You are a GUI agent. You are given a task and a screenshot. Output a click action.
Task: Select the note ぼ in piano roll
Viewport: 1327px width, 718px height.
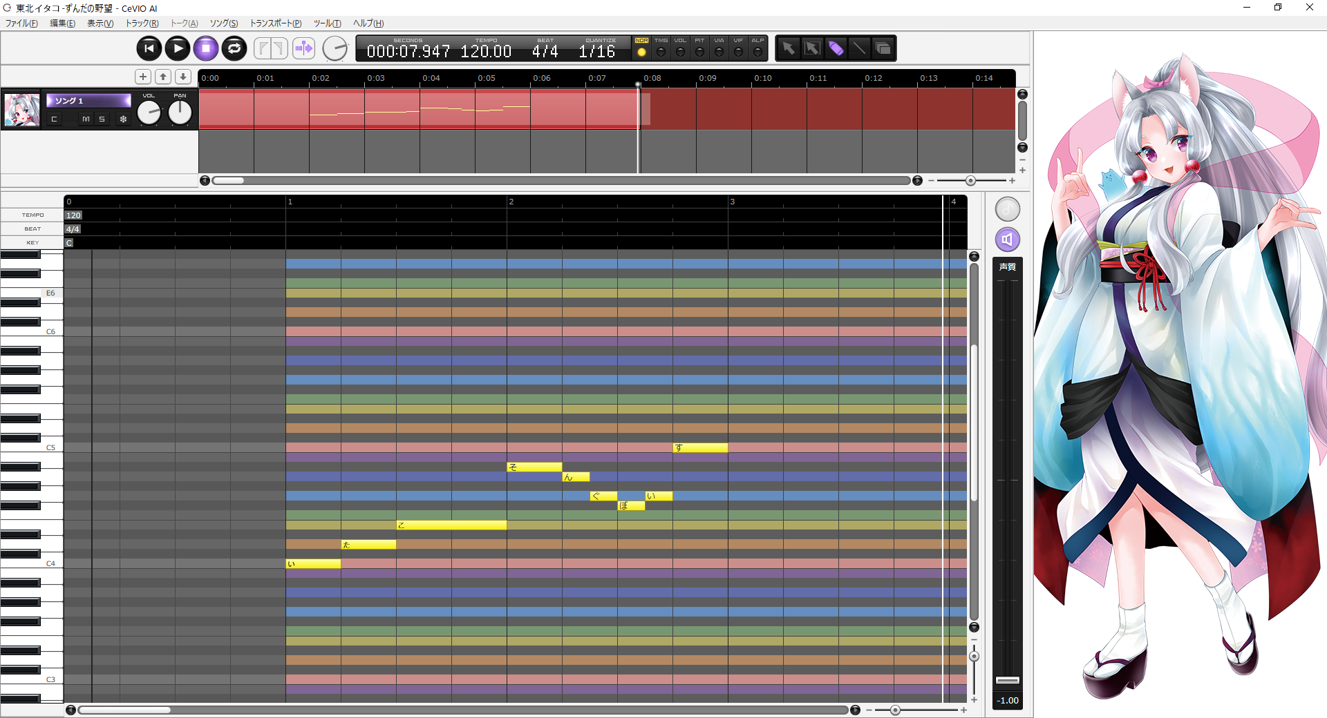click(631, 506)
